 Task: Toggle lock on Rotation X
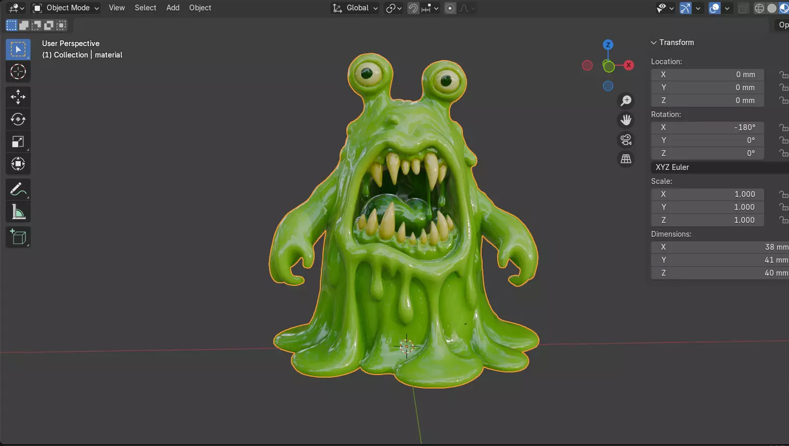(783, 127)
